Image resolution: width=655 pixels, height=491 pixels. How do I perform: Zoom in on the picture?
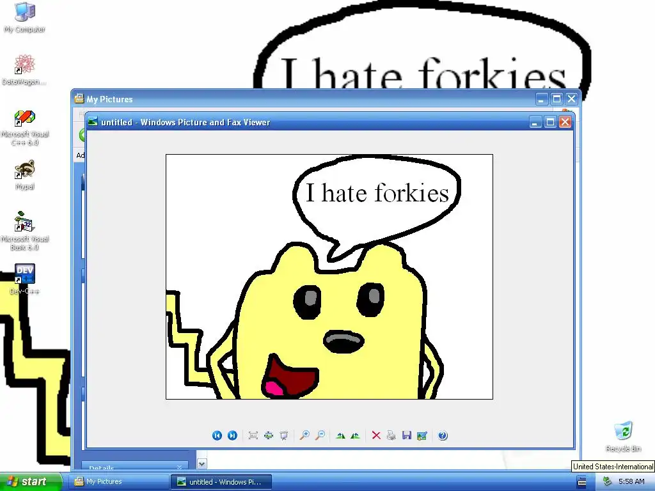[304, 435]
